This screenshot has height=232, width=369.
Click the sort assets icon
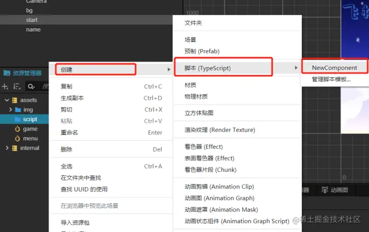pos(17,86)
